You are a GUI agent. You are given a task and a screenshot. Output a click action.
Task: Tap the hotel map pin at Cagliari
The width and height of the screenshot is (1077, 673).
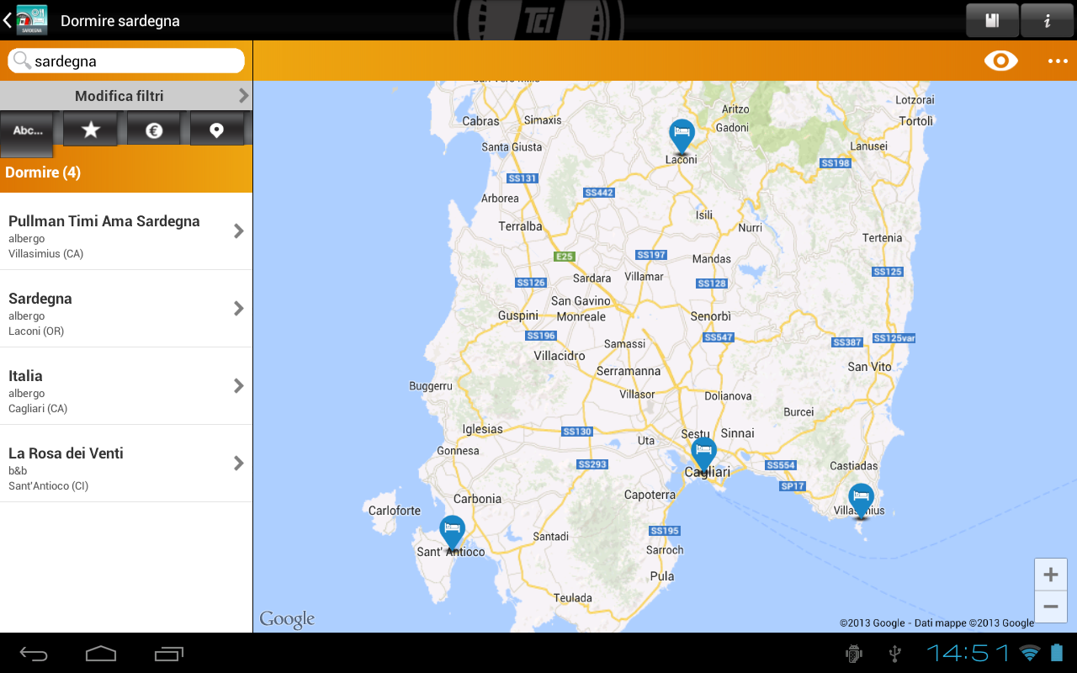click(x=703, y=453)
